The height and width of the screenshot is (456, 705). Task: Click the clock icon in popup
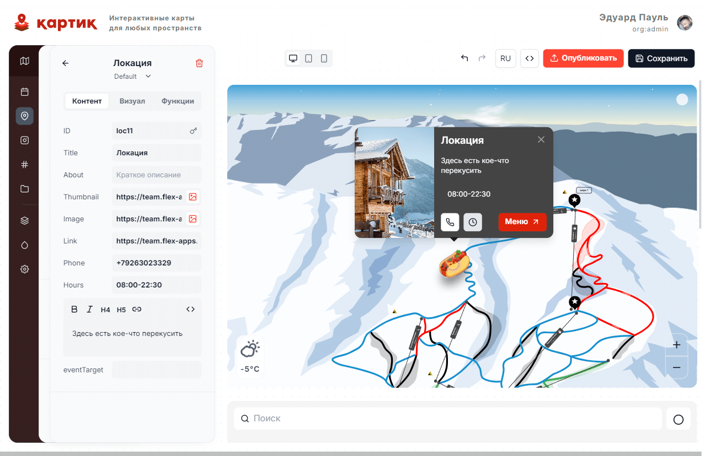tap(473, 222)
